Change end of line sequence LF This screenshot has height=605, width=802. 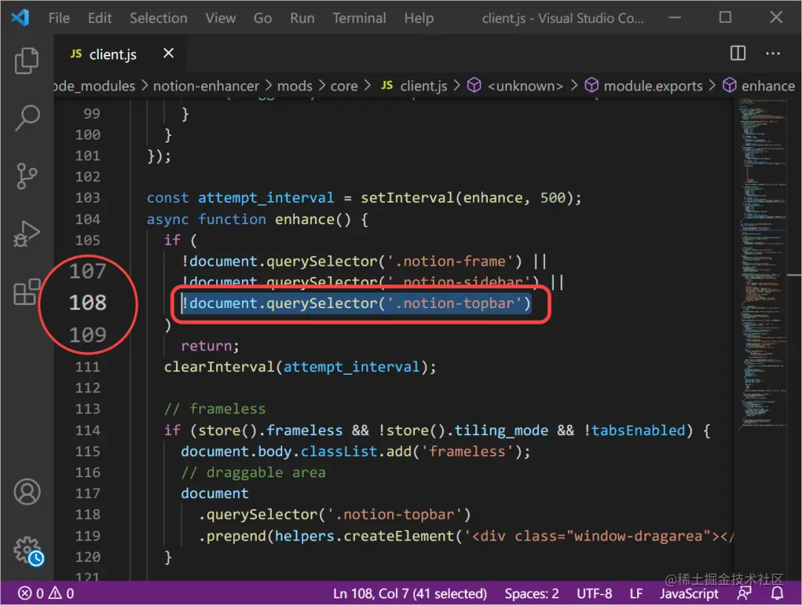636,593
